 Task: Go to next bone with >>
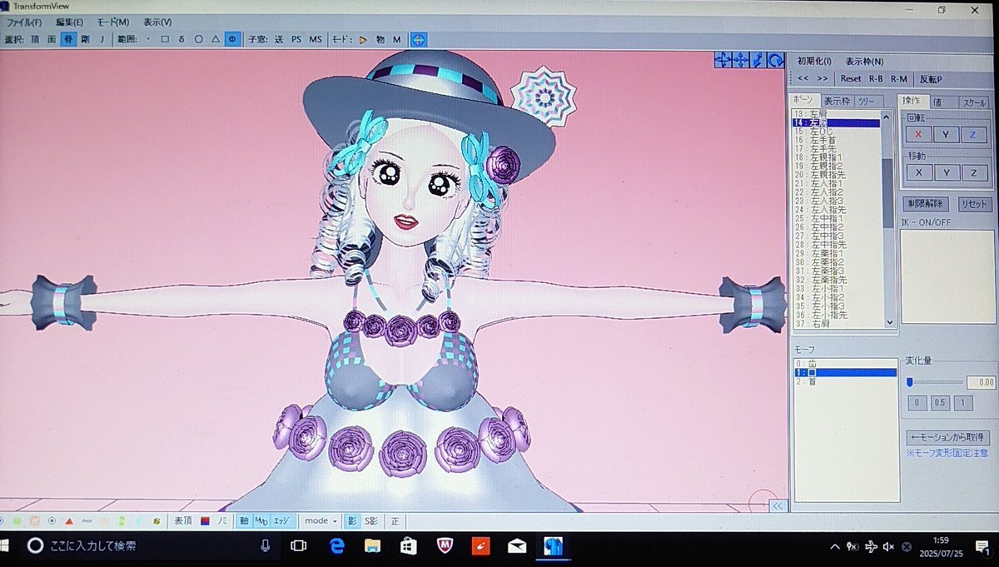(x=823, y=78)
